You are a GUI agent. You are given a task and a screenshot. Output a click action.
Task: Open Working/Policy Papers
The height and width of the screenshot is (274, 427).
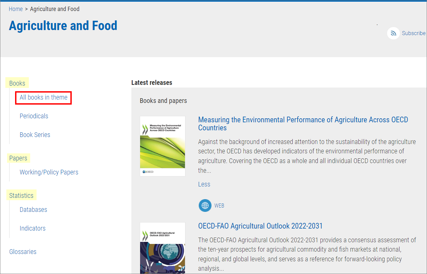coord(49,172)
